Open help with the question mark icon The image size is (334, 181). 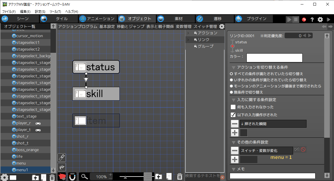point(312,20)
